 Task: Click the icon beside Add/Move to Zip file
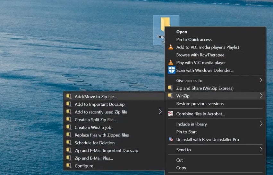pyautogui.click(x=69, y=96)
